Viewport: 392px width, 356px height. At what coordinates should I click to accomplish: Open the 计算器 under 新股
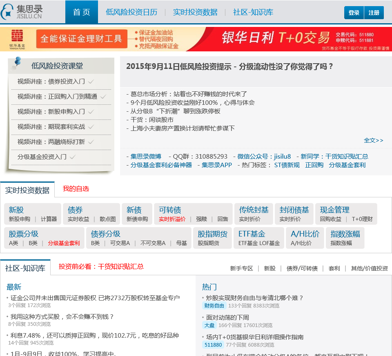click(49, 219)
